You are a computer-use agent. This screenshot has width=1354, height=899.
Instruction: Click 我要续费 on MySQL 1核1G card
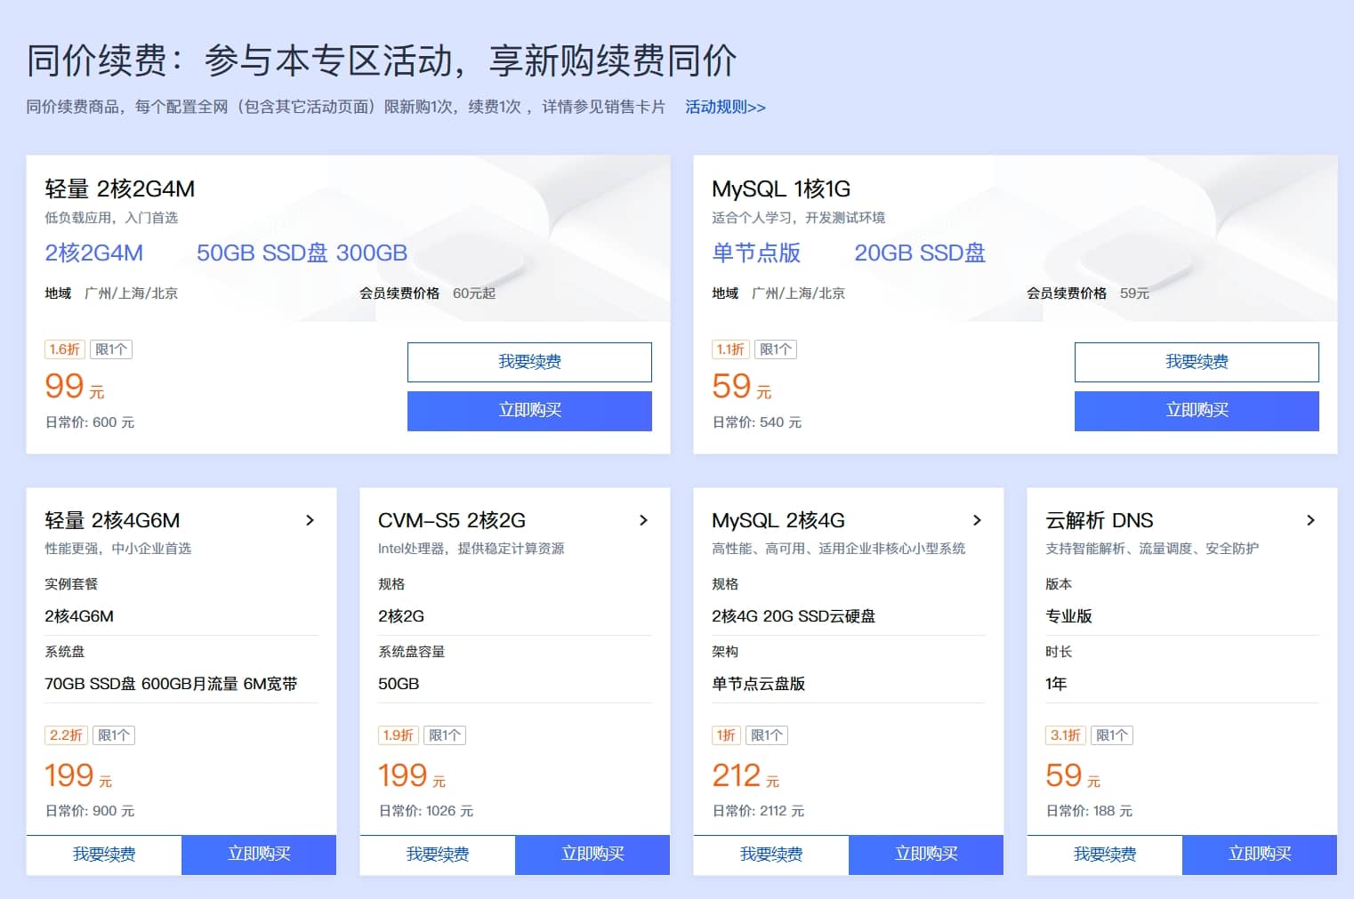pyautogui.click(x=1197, y=362)
